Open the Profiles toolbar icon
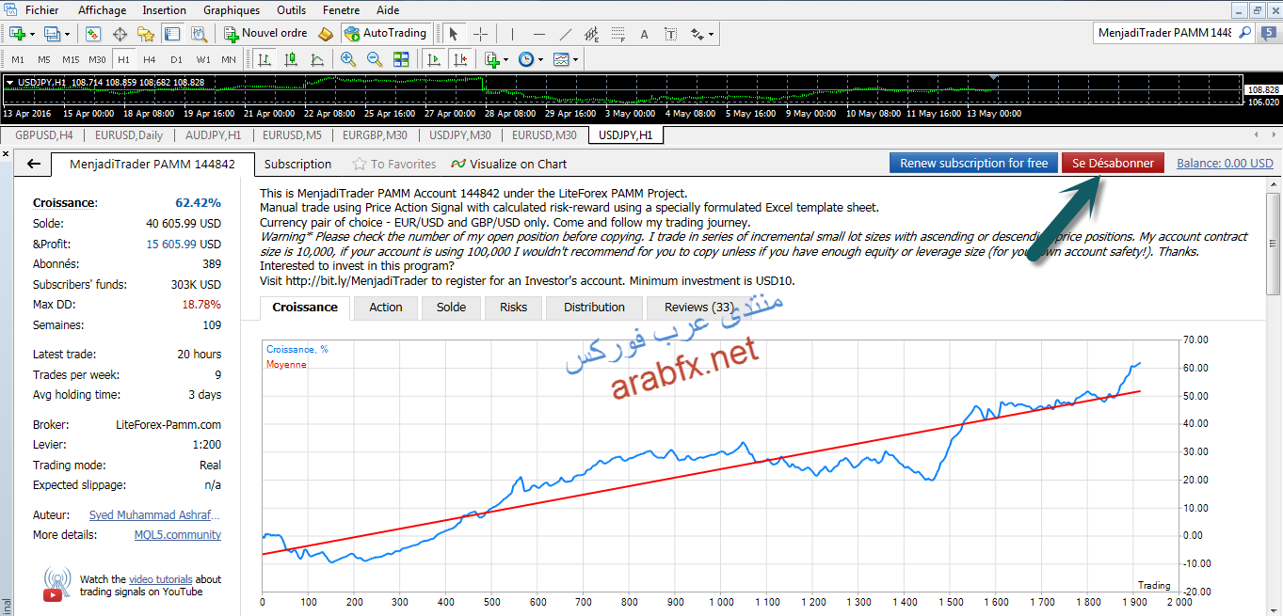Screen dimensions: 1283x616 pos(52,34)
